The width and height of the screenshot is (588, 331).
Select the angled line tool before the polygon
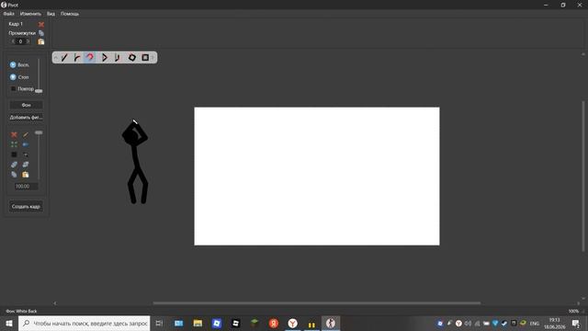[x=118, y=57]
